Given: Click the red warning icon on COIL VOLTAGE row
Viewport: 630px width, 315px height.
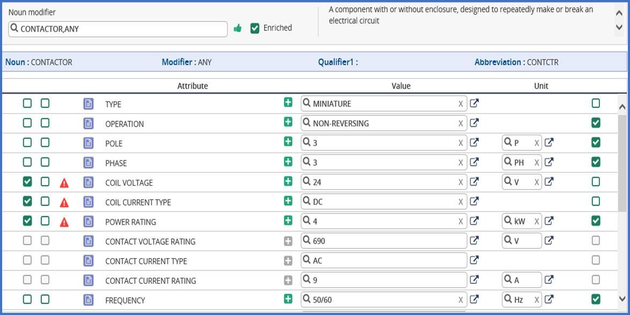Looking at the screenshot, I should (x=64, y=183).
